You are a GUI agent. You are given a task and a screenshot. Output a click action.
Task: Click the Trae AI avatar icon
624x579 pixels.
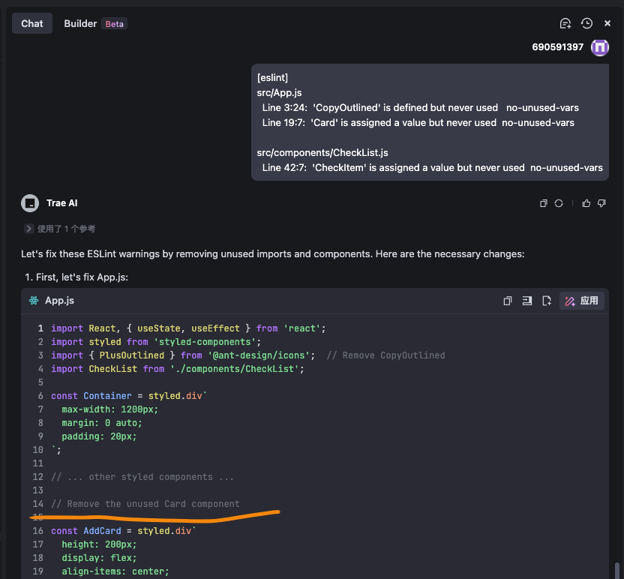30,203
